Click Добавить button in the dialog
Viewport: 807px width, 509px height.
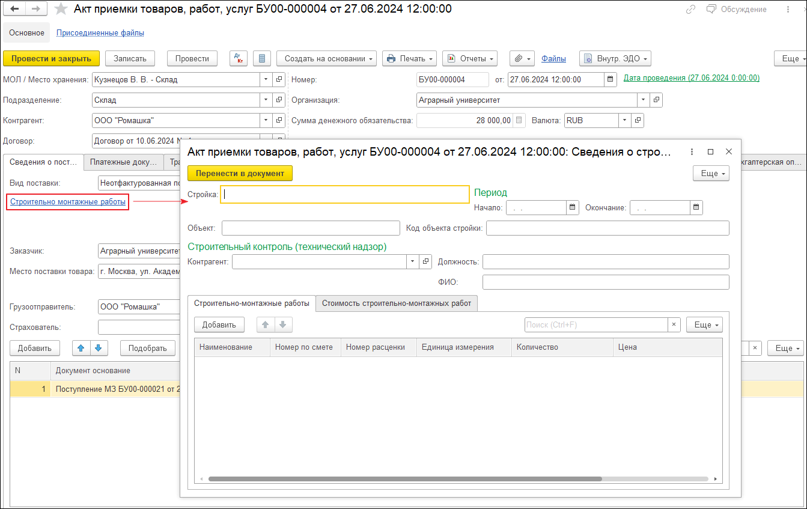click(219, 325)
